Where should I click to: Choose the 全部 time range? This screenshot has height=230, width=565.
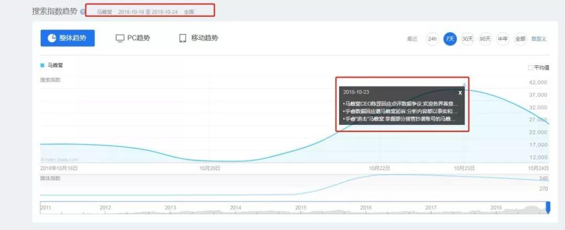click(x=521, y=39)
